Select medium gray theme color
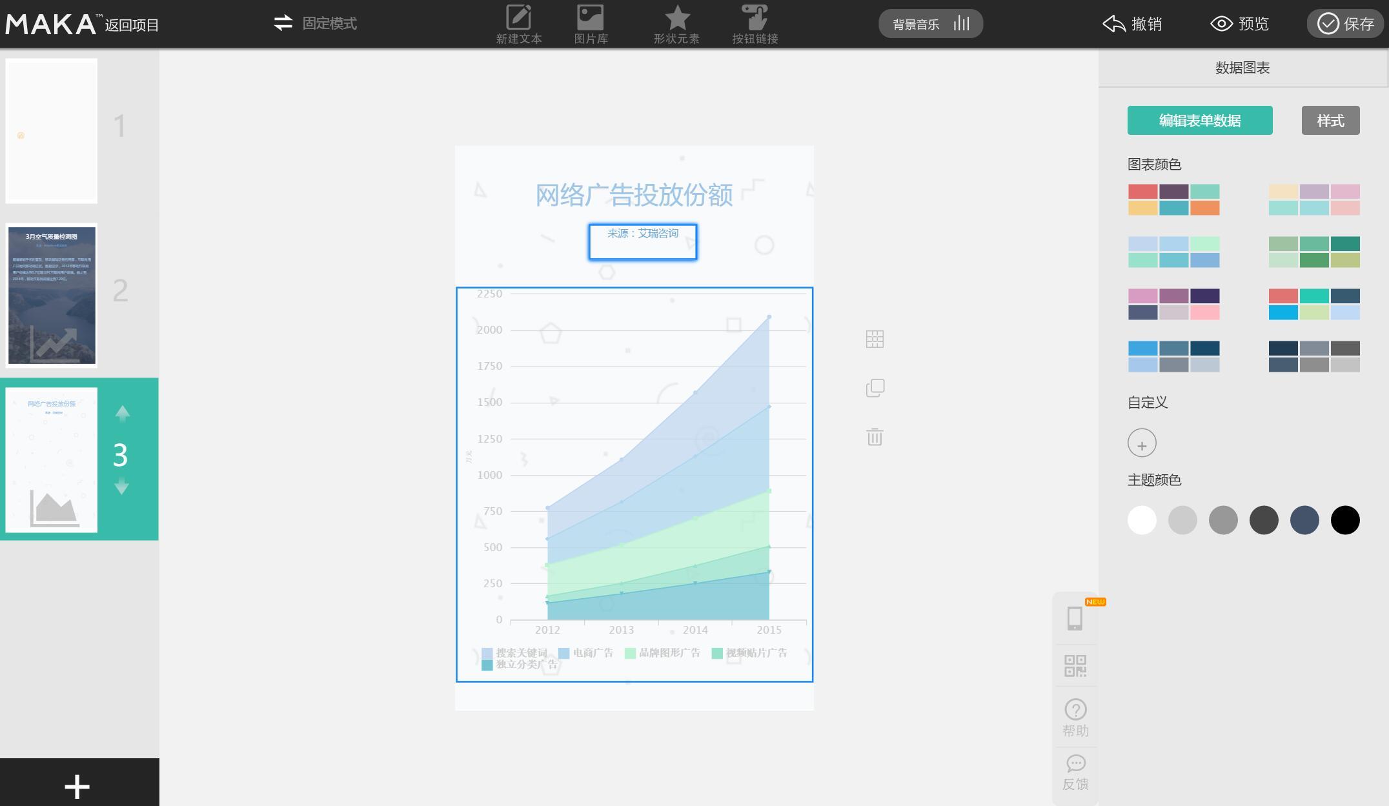The width and height of the screenshot is (1389, 806). pos(1223,520)
